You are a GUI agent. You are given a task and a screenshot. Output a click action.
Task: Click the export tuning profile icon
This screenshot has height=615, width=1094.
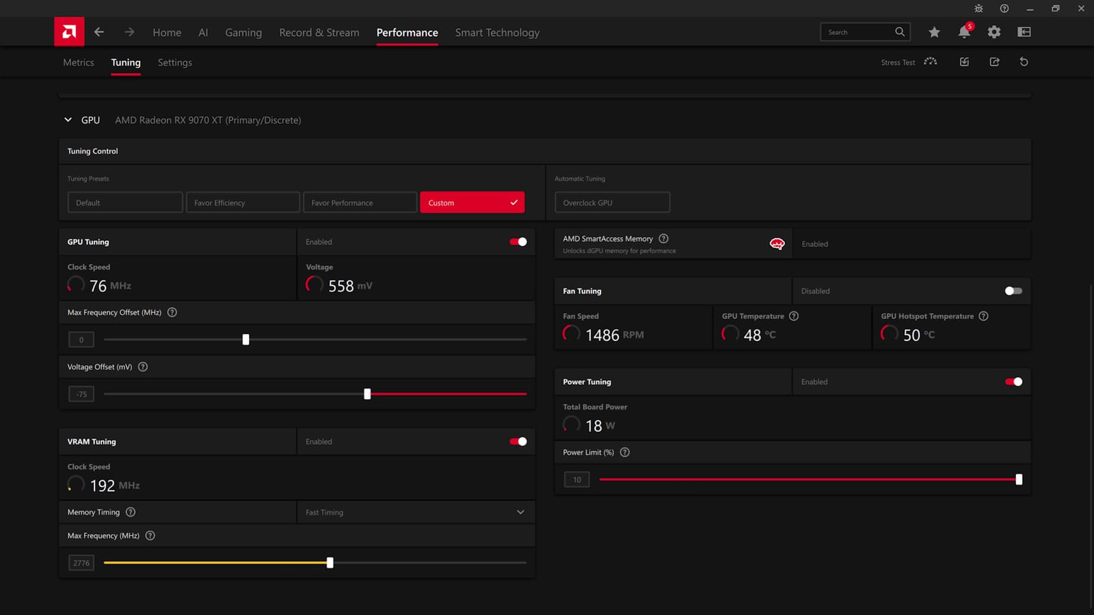[994, 61]
